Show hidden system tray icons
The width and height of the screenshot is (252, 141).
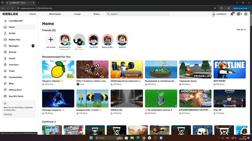point(219,138)
